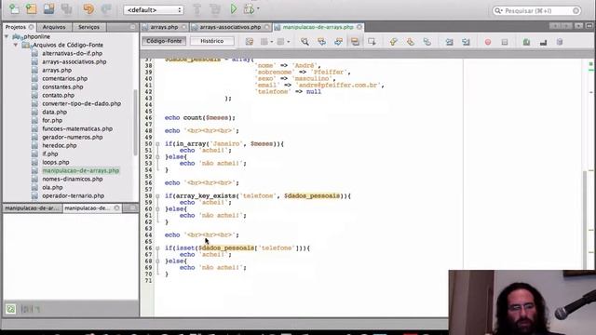Open the arrays-associativos.php editor tab
Image resolution: width=596 pixels, height=335 pixels.
click(230, 27)
